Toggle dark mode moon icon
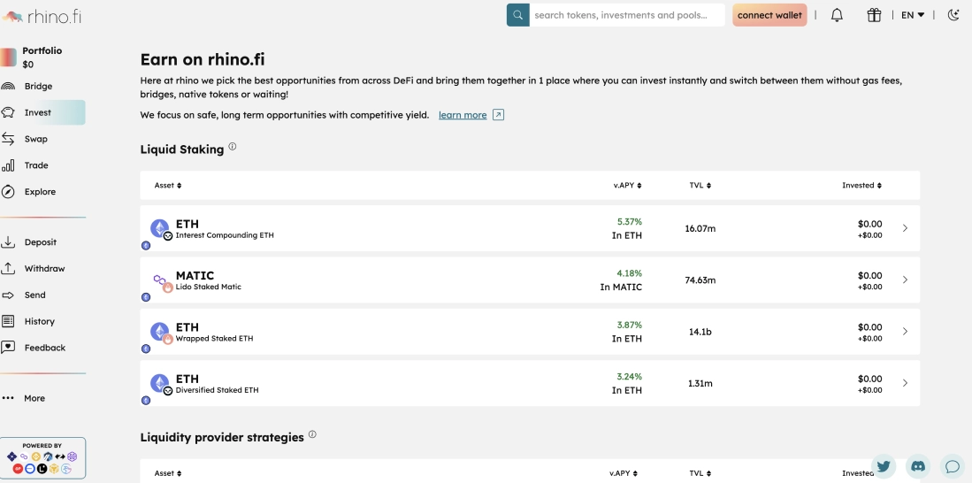Viewport: 972px width, 483px height. pos(953,15)
